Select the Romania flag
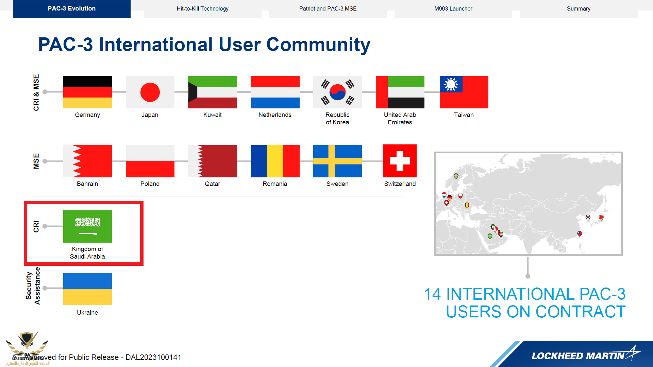Viewport: 653px width, 367px height. coord(275,161)
